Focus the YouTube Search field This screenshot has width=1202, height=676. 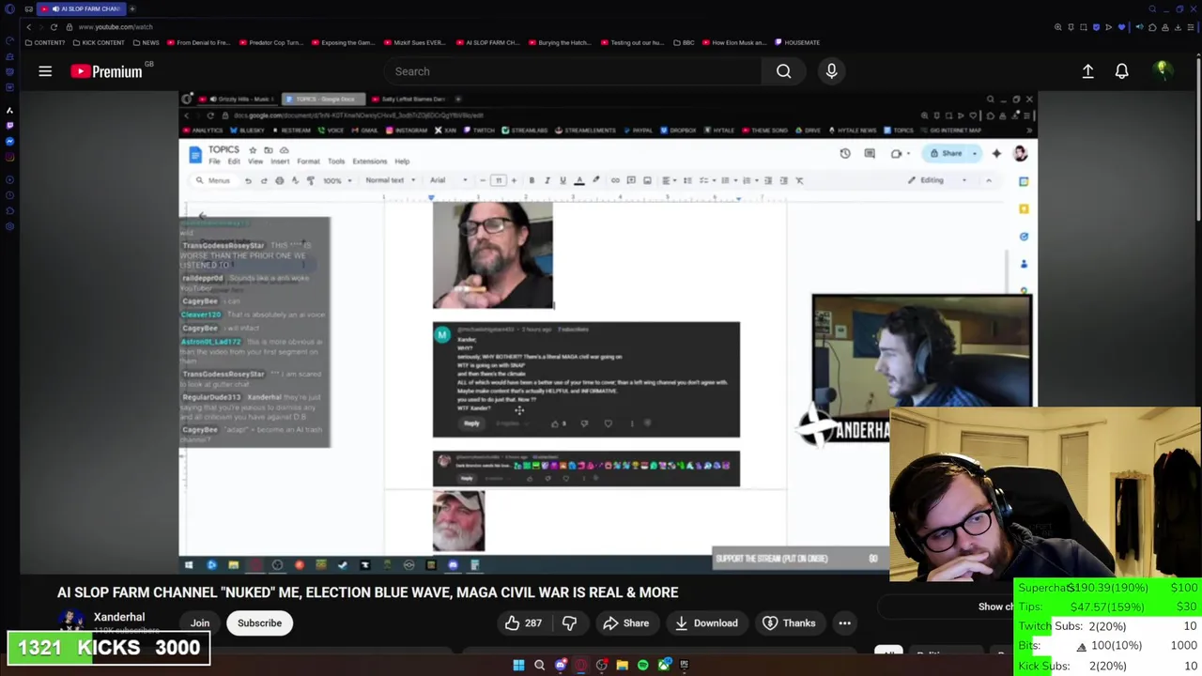pos(573,71)
